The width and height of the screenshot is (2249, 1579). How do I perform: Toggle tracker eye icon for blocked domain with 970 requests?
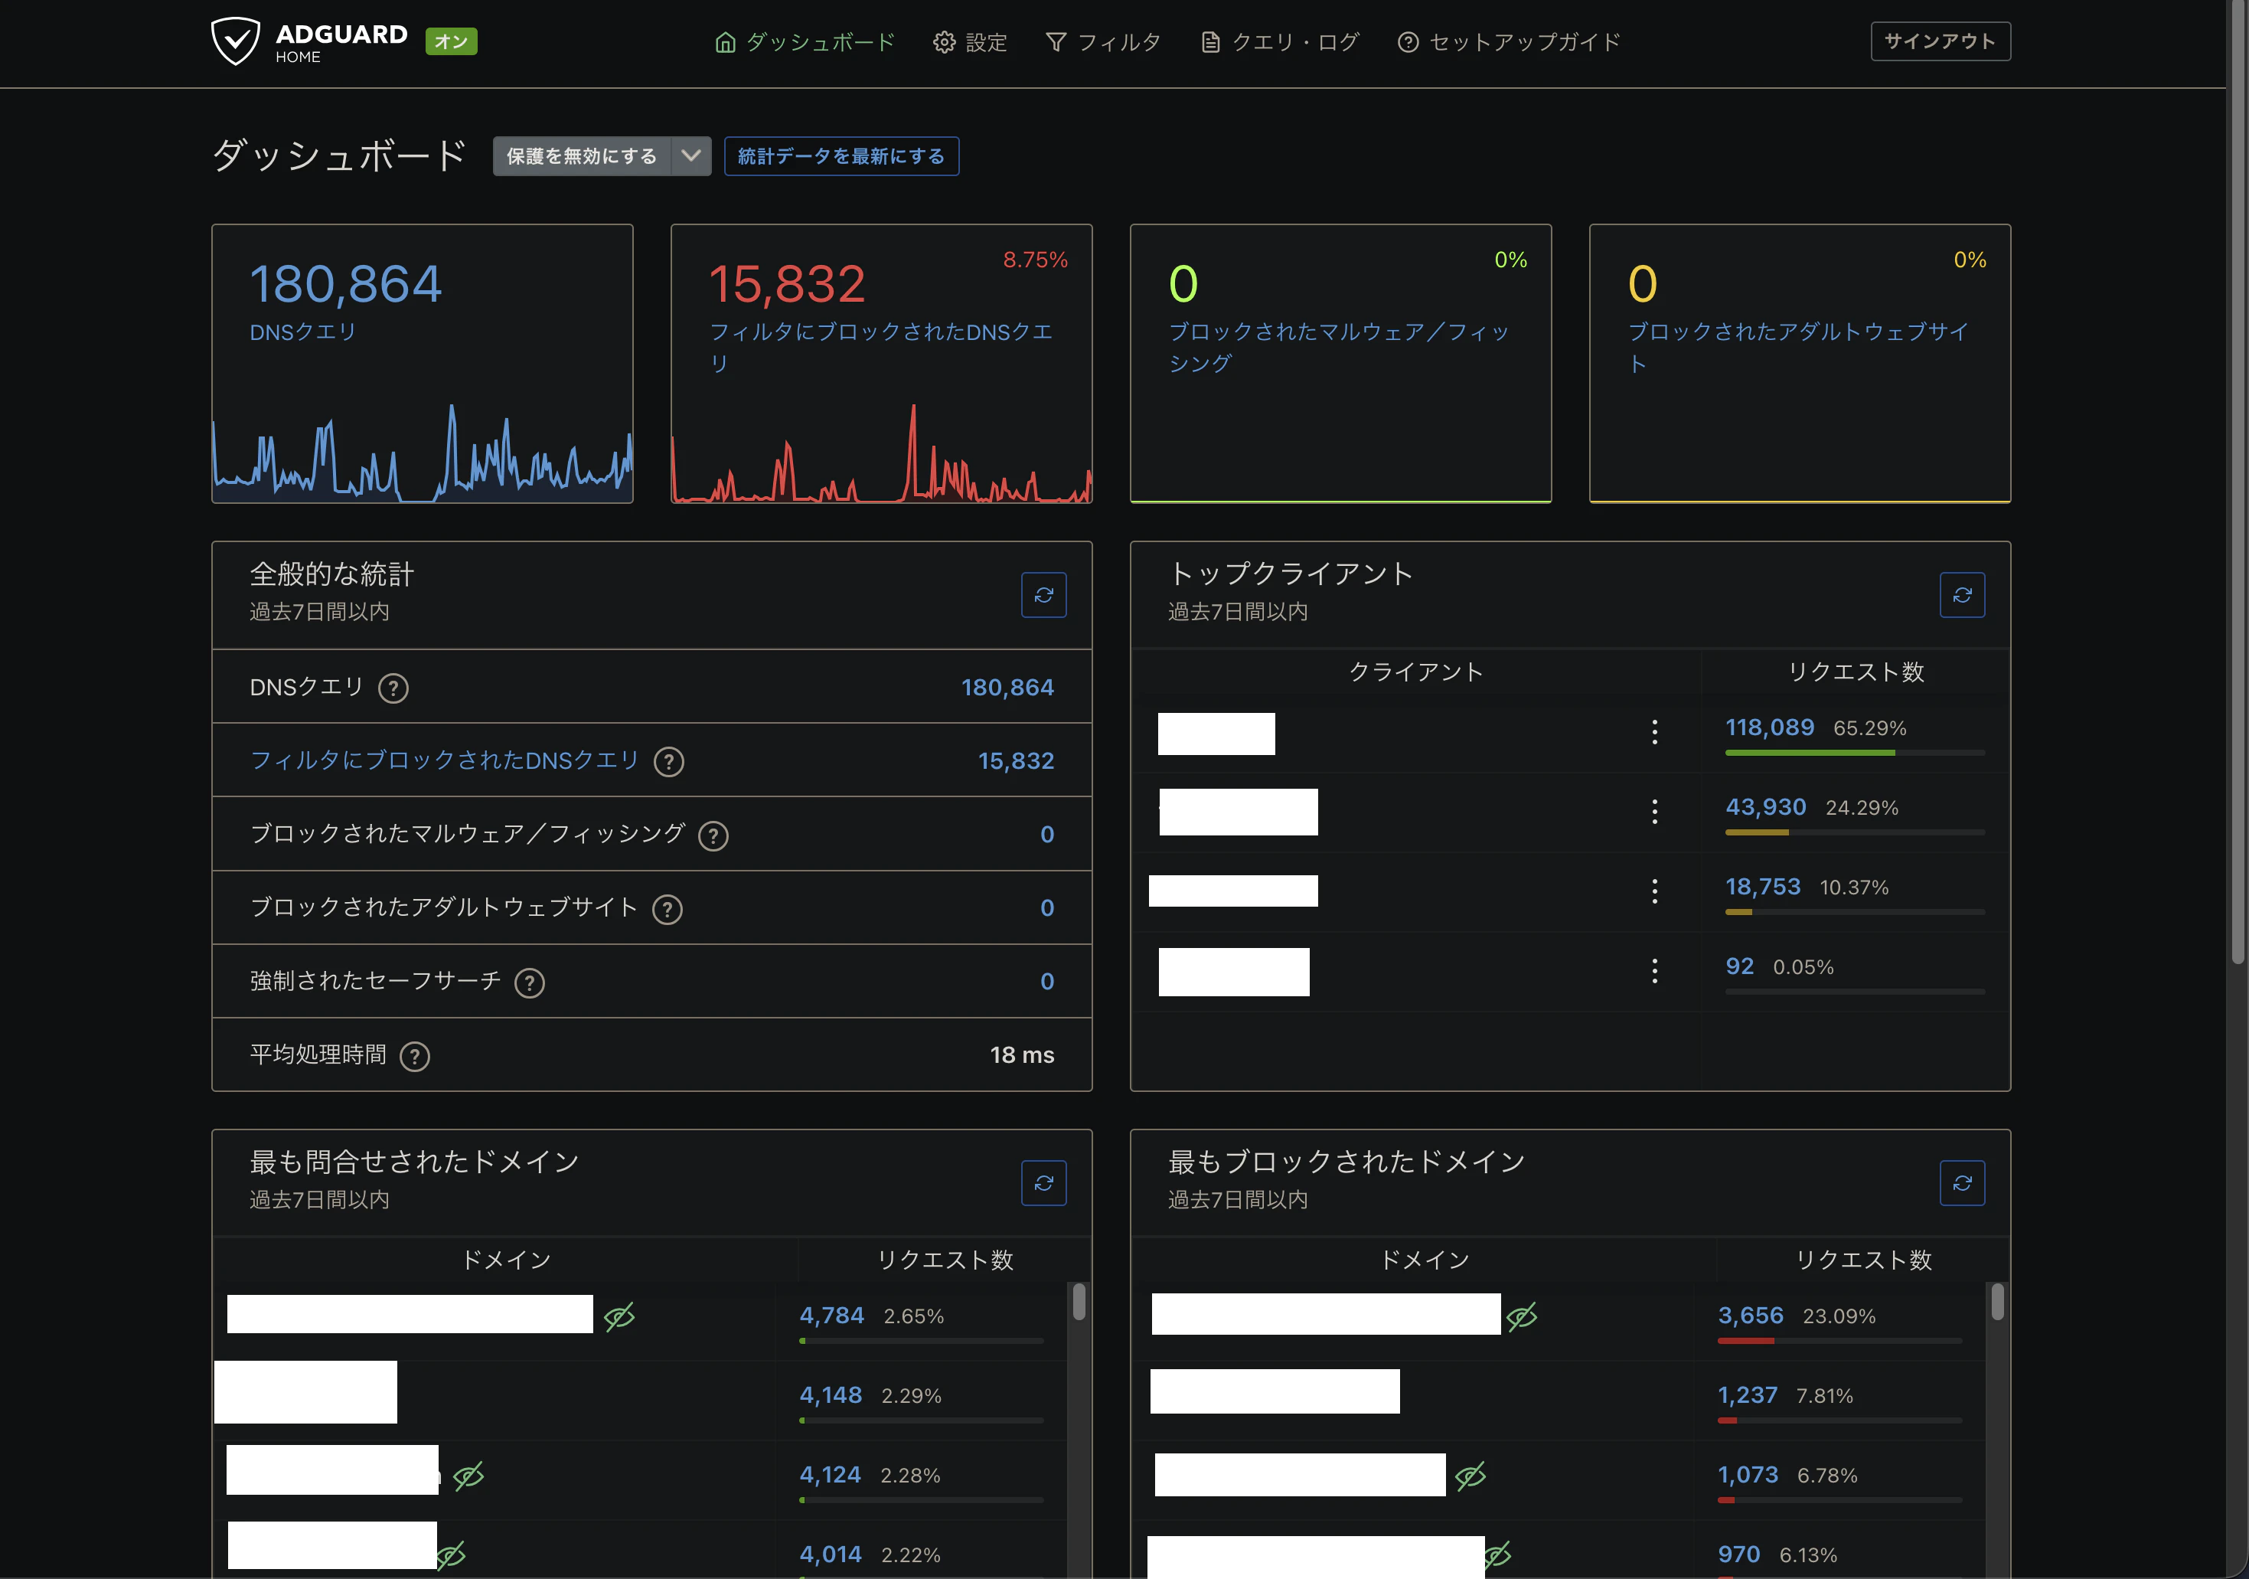(1499, 1554)
